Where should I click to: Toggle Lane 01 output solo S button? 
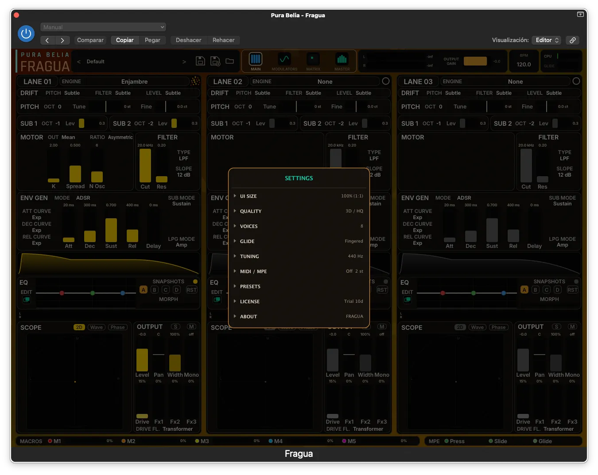175,327
